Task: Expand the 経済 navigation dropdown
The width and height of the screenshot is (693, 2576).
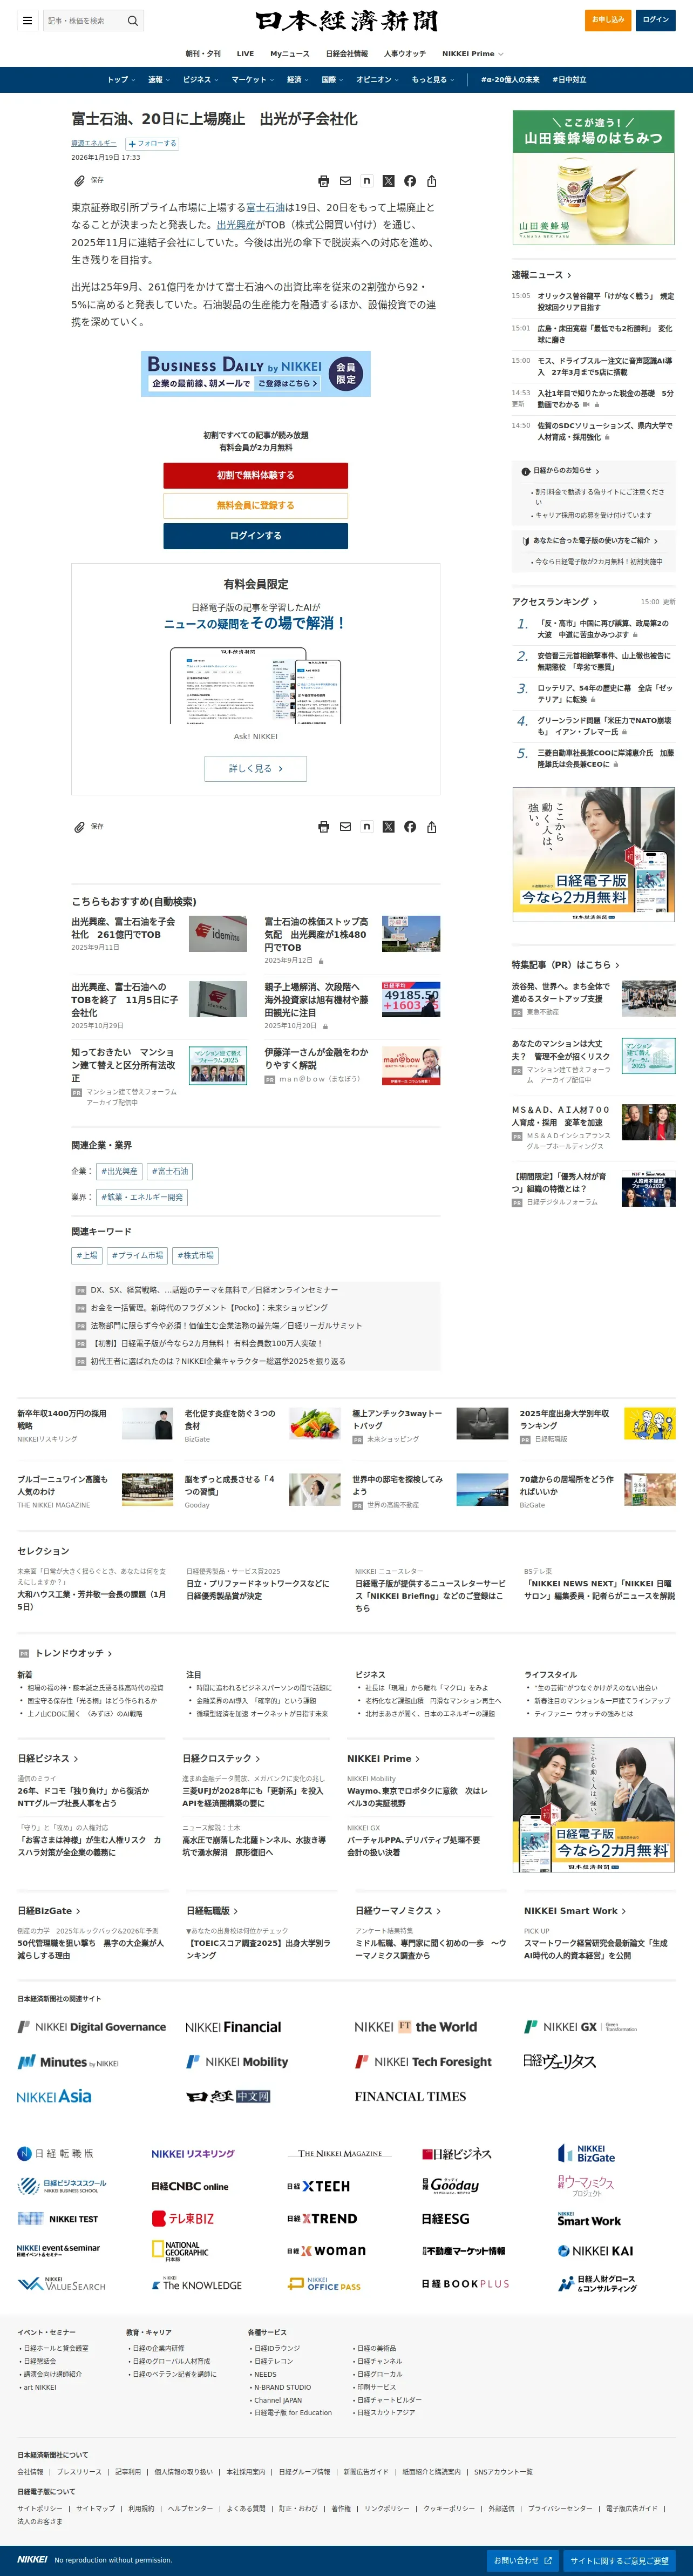Action: click(297, 80)
